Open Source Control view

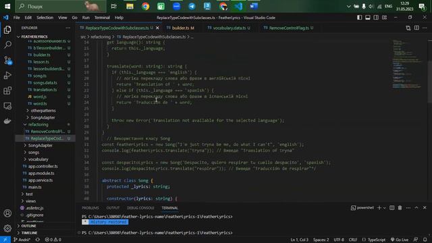(x=7, y=60)
